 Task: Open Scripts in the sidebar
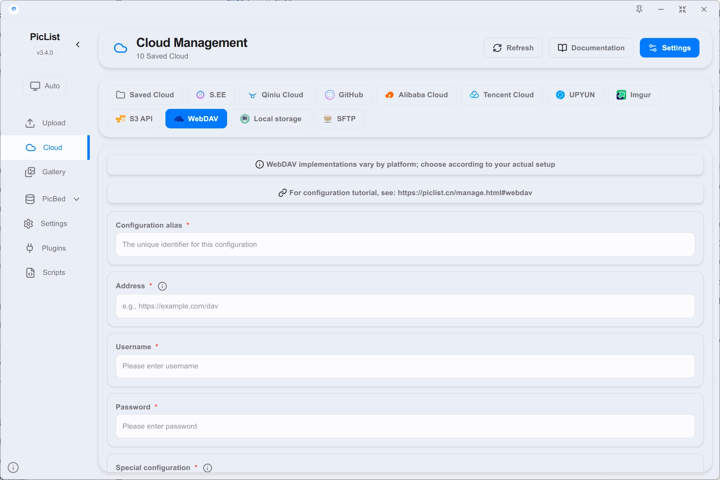click(x=45, y=273)
